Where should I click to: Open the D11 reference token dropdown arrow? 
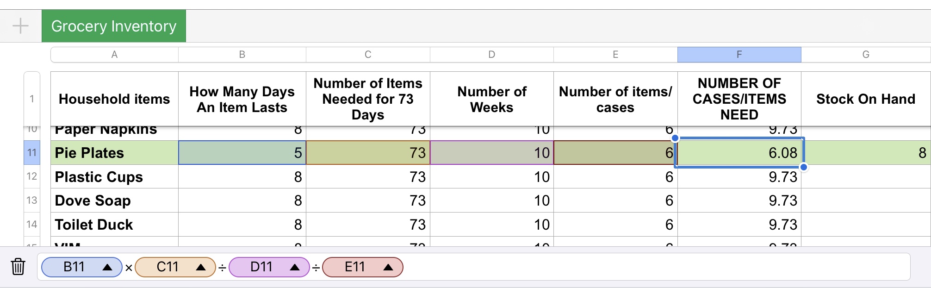(294, 267)
